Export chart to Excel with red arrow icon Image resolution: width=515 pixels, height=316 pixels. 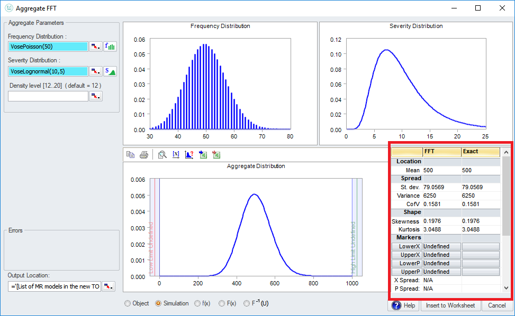pyautogui.click(x=215, y=154)
